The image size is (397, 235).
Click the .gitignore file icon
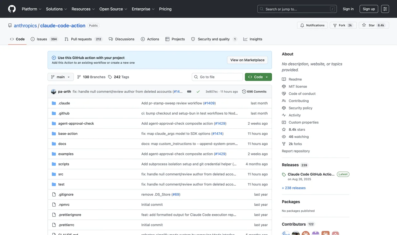point(54,194)
